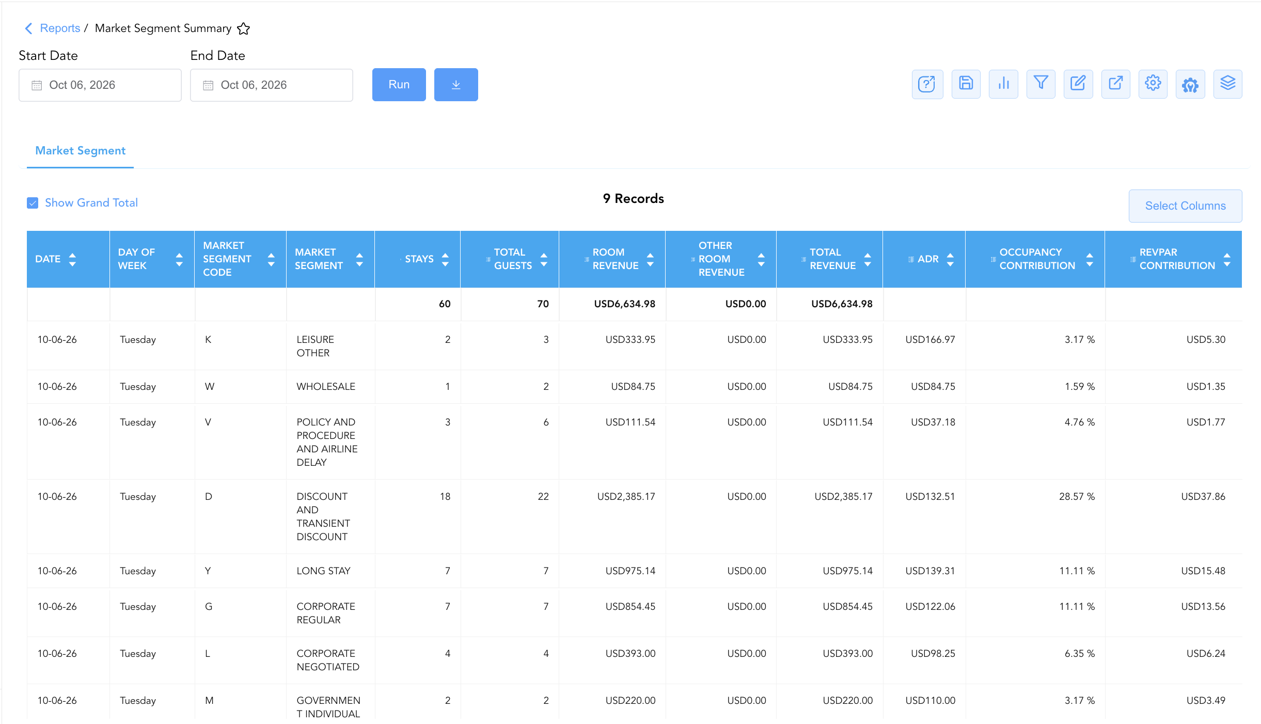The image size is (1261, 724).
Task: Click the End Date input field
Action: (272, 85)
